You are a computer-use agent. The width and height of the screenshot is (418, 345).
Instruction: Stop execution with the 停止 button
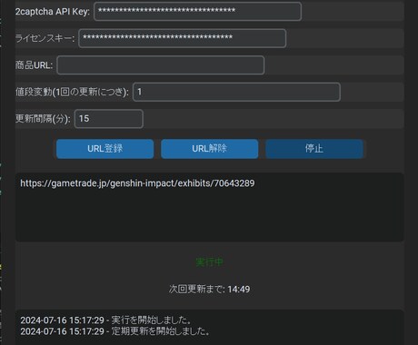(314, 149)
